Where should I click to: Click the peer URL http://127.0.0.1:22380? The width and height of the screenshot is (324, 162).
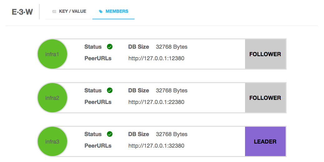156,102
